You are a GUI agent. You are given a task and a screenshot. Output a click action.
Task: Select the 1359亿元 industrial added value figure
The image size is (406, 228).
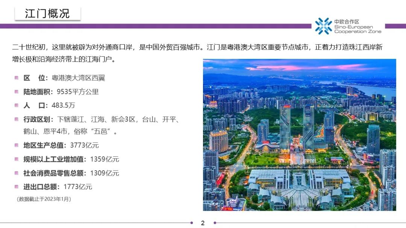click(105, 159)
